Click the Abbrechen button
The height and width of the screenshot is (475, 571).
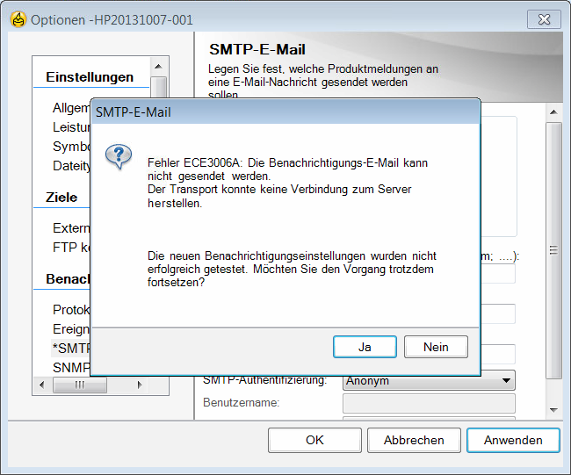point(414,440)
